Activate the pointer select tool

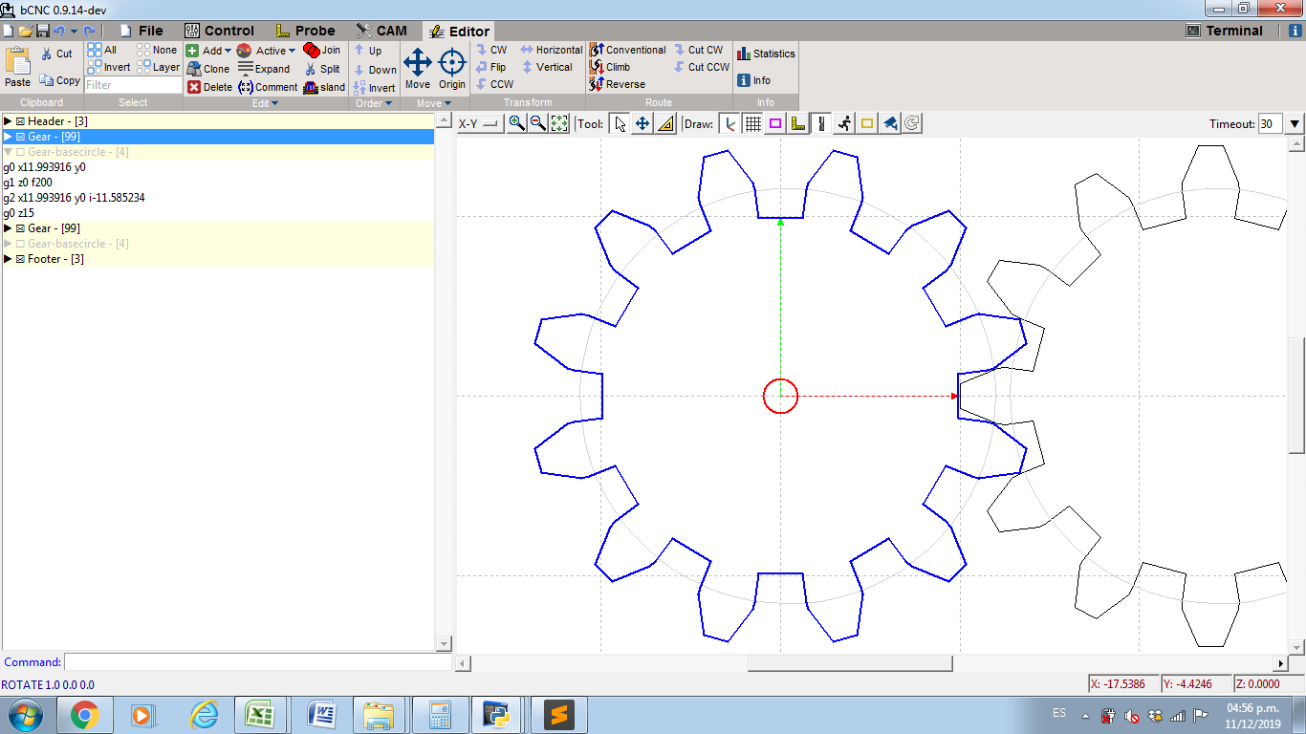pyautogui.click(x=620, y=123)
